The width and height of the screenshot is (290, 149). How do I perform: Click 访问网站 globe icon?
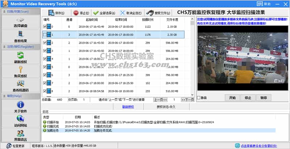tap(21, 118)
